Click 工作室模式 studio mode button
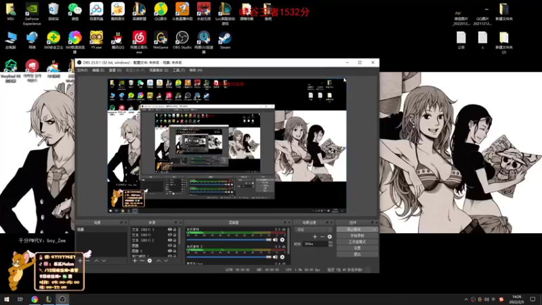 [x=357, y=242]
